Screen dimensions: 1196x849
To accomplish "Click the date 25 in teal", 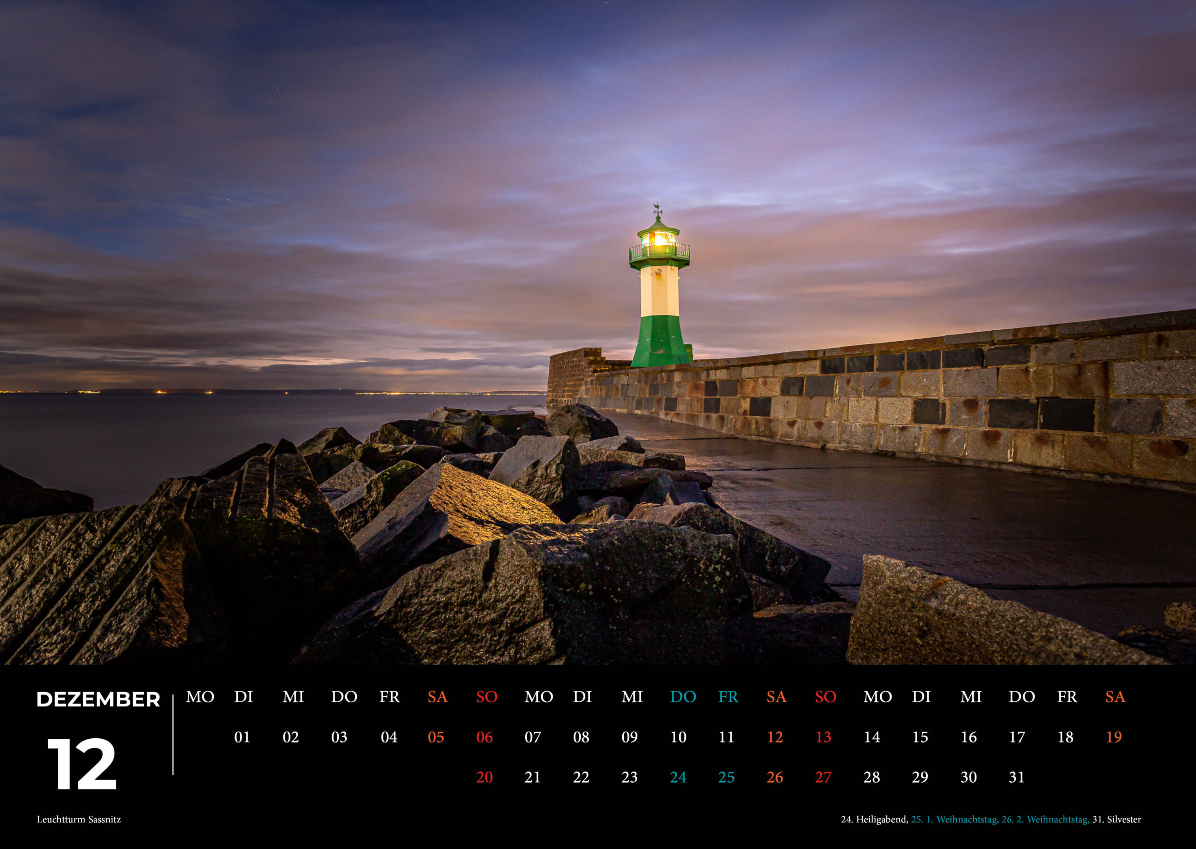I will point(726,778).
